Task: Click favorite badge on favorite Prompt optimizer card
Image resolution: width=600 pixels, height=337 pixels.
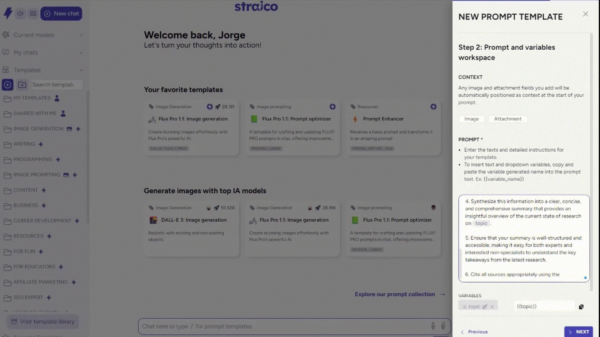Action: coord(332,107)
